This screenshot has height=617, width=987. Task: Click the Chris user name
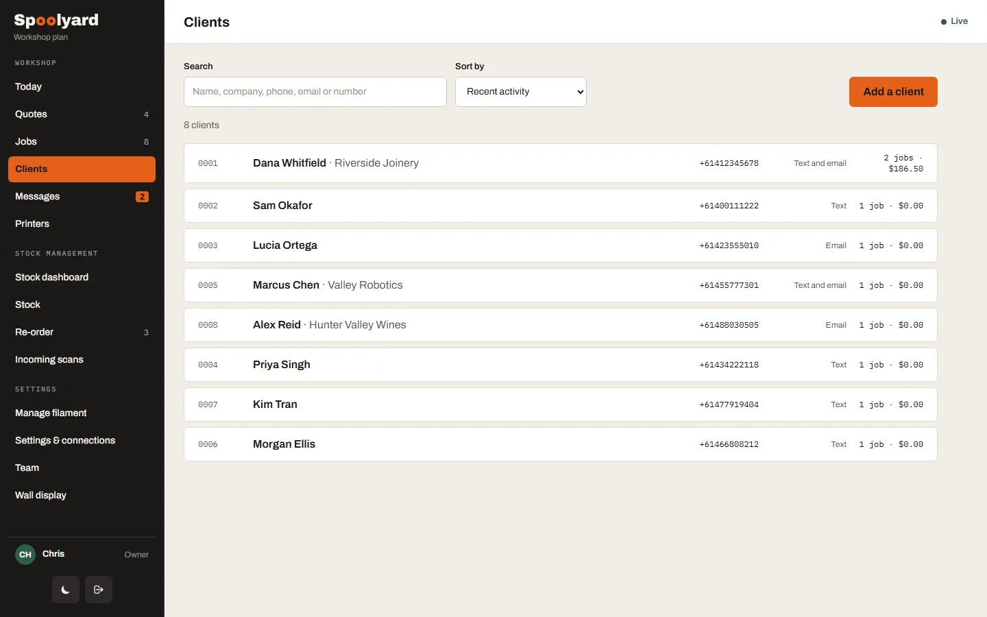pos(53,554)
